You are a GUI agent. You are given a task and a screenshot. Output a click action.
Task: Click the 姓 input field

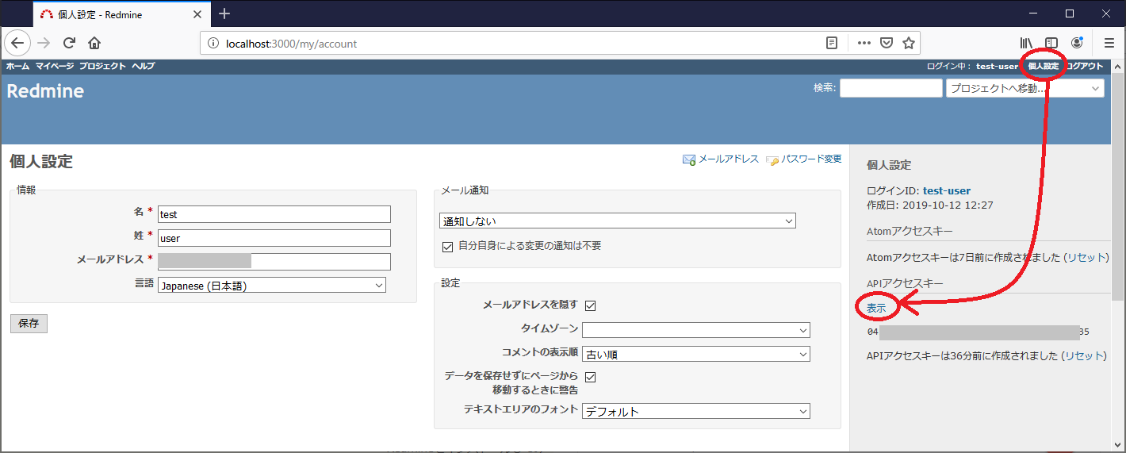pos(274,238)
